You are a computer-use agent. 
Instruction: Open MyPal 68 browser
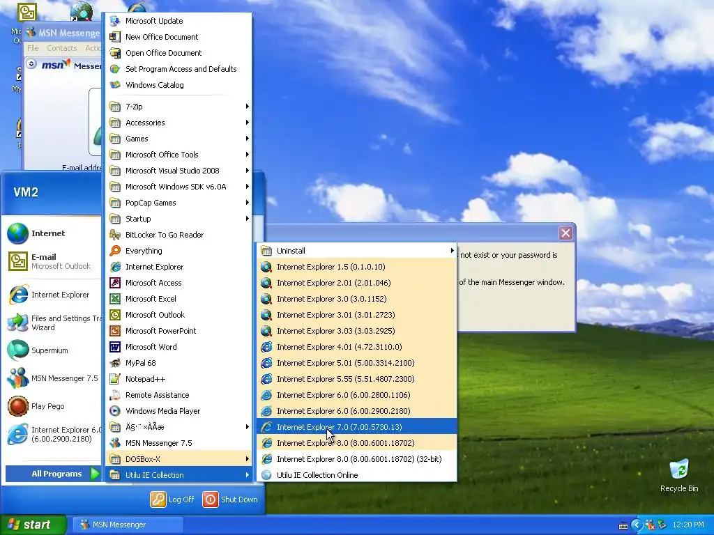179,362
